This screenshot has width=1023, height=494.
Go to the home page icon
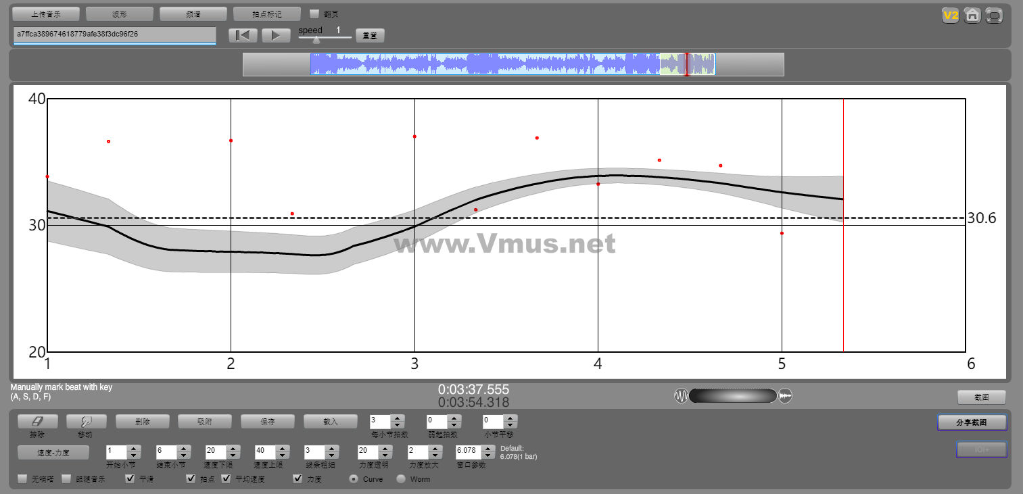[x=972, y=16]
